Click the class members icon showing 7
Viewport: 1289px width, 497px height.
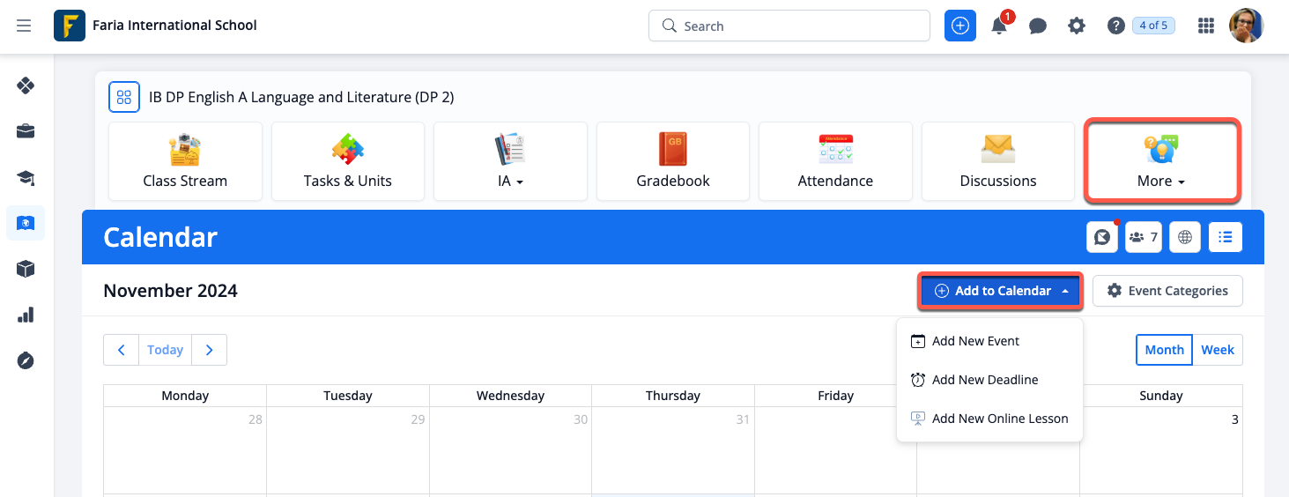click(x=1143, y=237)
